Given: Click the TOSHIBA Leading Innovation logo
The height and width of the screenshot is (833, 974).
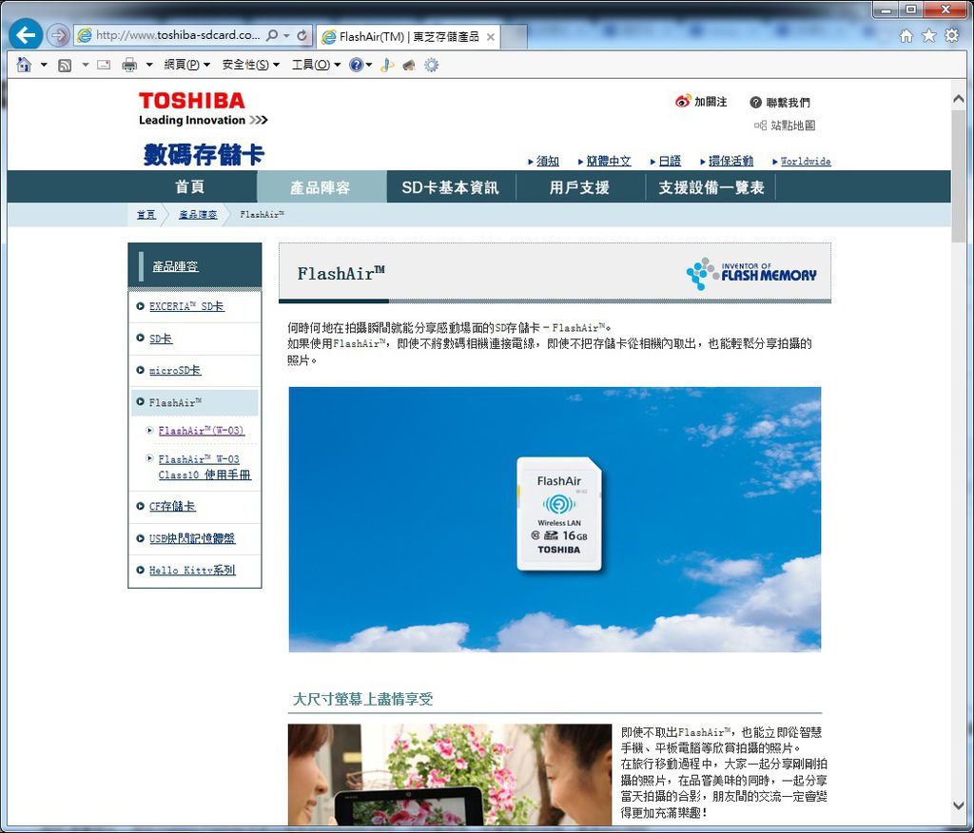Looking at the screenshot, I should point(204,109).
